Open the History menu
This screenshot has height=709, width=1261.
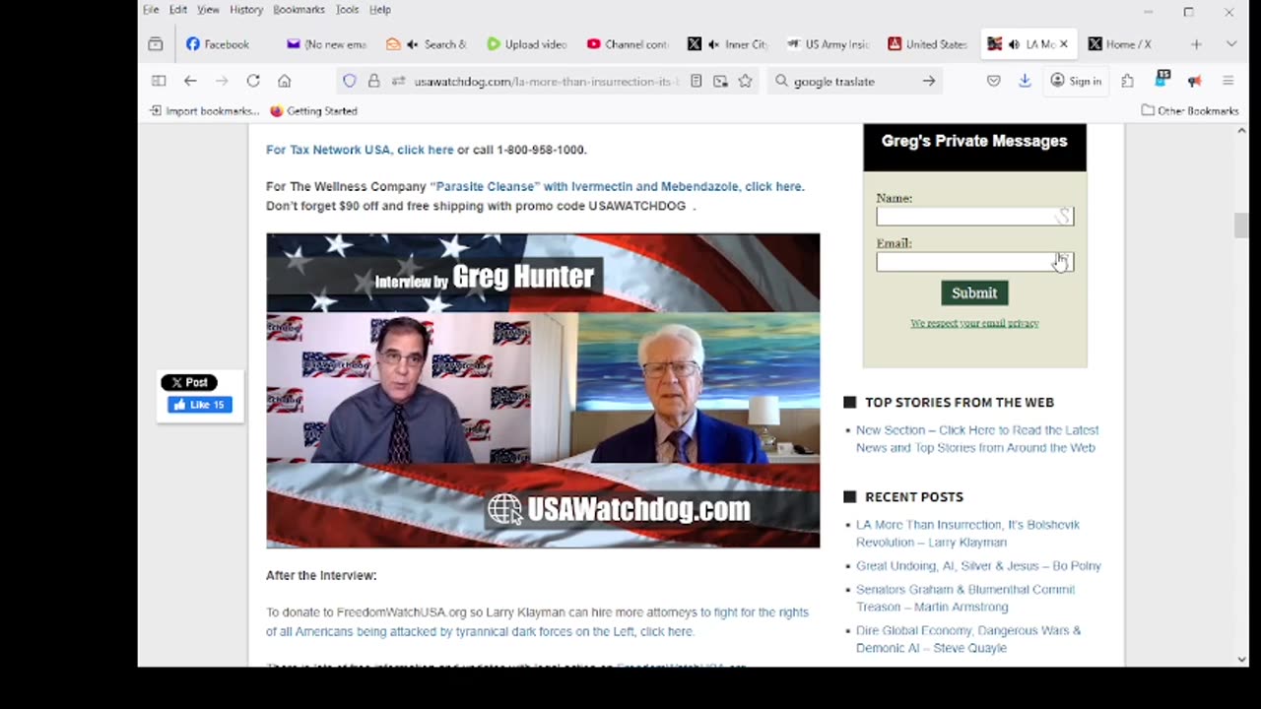pos(246,10)
